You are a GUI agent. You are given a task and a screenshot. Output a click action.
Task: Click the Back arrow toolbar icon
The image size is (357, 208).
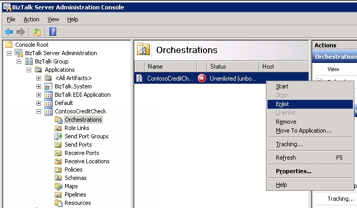pos(9,32)
